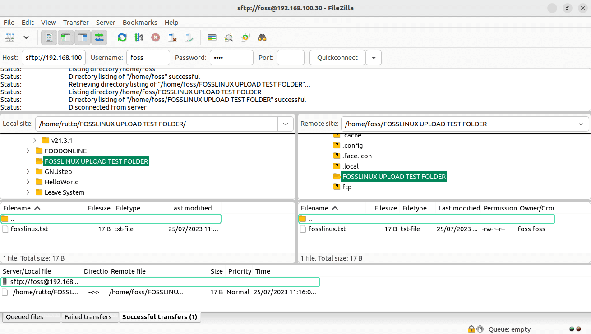Open the View menu
Screen dimensions: 591x334
point(49,22)
